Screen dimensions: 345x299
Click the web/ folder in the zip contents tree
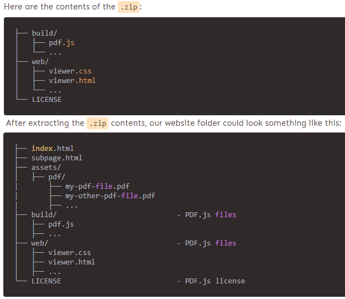[x=40, y=62]
